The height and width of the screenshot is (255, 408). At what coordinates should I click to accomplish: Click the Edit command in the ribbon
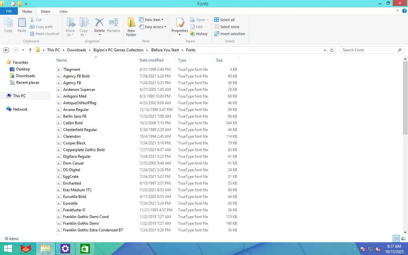(x=196, y=27)
